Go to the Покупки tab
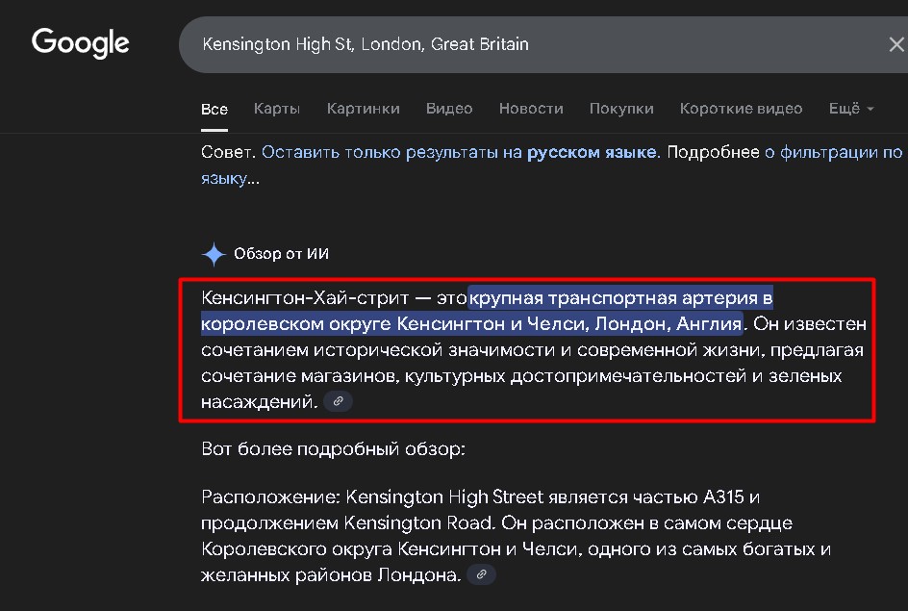Viewport: 908px width, 611px height. (x=621, y=109)
